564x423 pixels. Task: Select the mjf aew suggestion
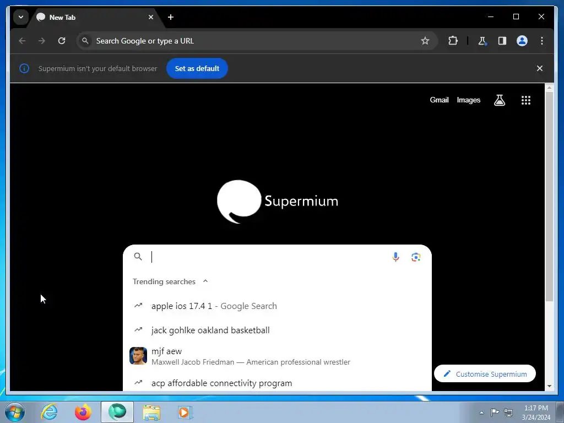(x=278, y=356)
